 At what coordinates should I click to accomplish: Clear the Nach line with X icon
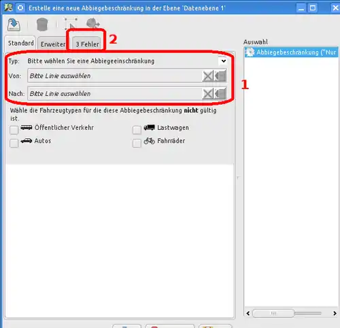click(208, 94)
